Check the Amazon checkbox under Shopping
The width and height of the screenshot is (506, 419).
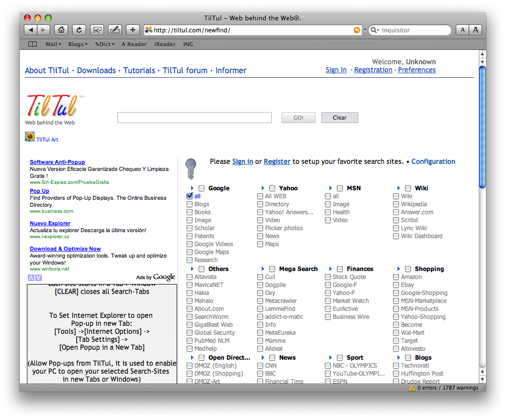tap(396, 277)
